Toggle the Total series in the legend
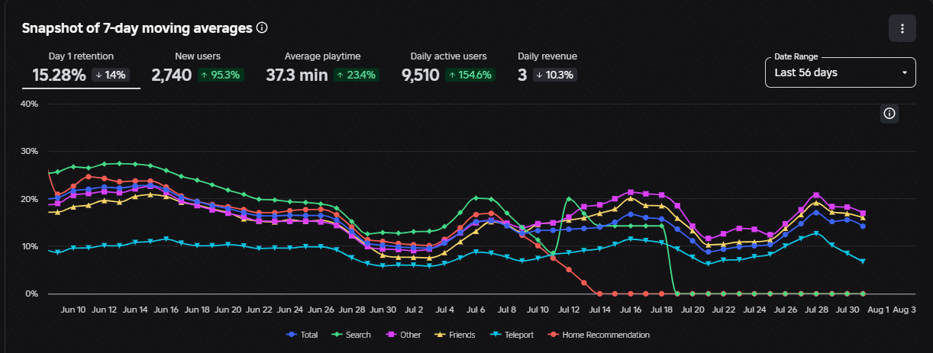This screenshot has width=933, height=353. coord(303,335)
